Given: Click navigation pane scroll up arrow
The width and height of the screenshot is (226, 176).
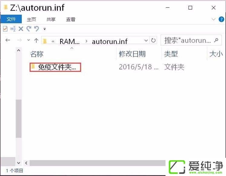Looking at the screenshot, I should tap(18, 51).
